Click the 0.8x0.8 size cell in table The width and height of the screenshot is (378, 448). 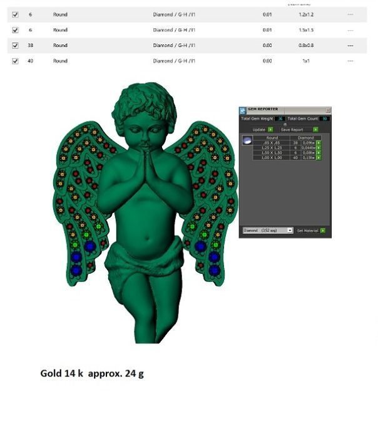306,46
